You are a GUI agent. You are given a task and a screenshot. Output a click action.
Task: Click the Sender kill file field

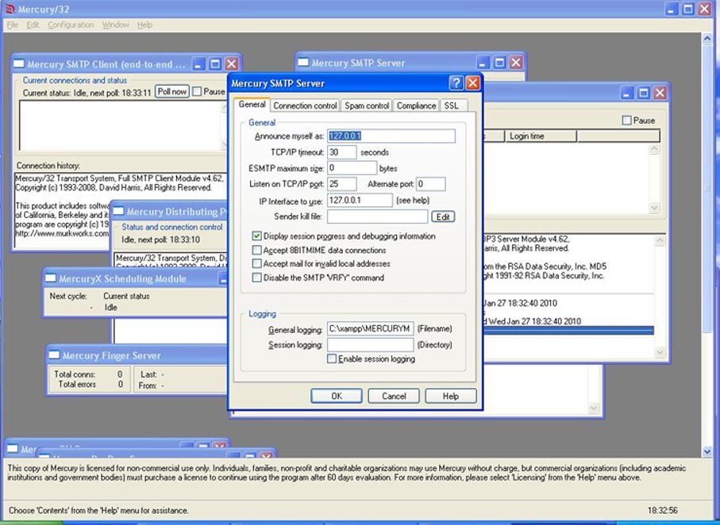pos(377,217)
